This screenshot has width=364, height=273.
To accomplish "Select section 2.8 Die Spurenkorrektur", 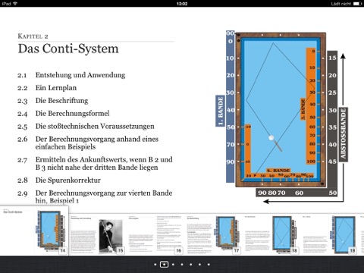I will click(x=59, y=180).
